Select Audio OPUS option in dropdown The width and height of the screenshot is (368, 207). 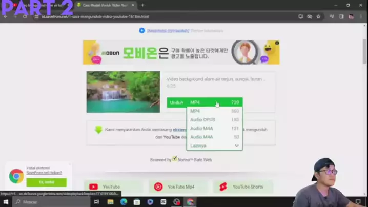pos(214,120)
